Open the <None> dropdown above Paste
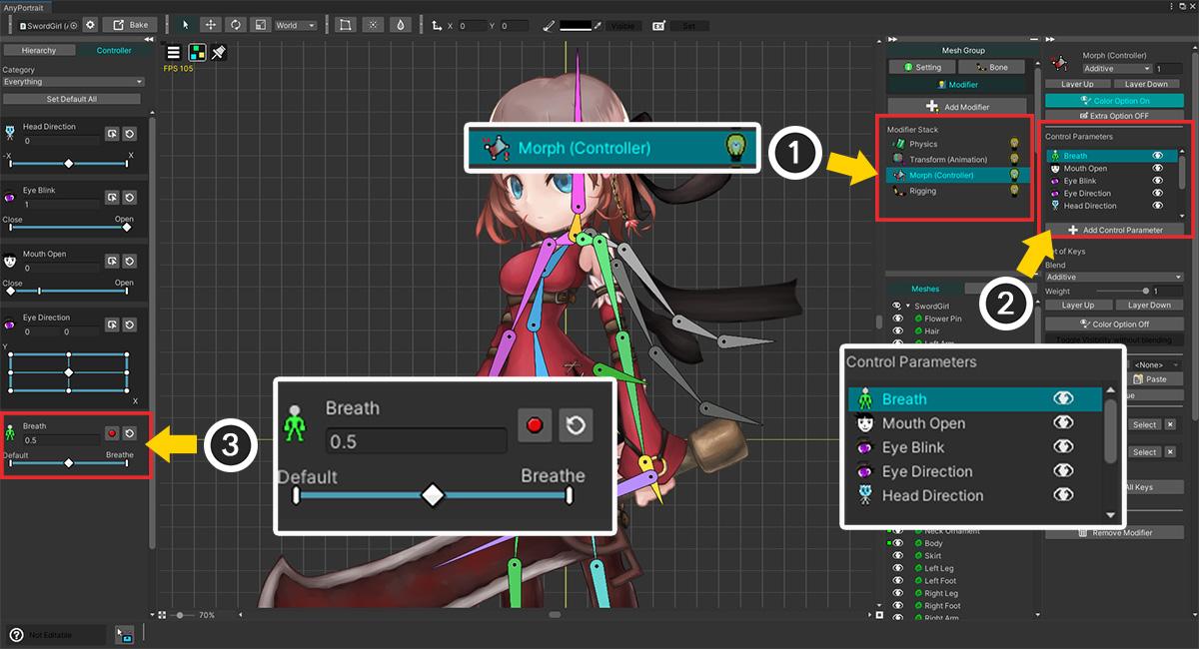This screenshot has height=649, width=1199. point(1159,365)
